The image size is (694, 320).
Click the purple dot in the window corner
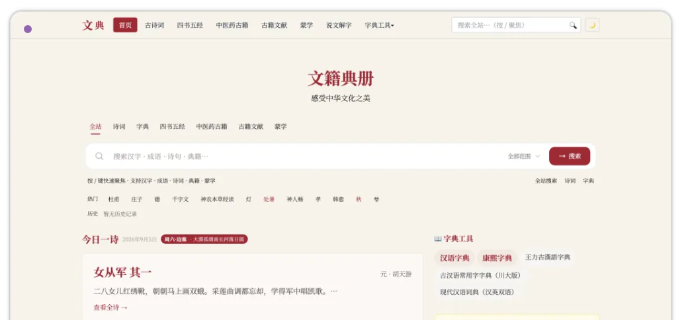pyautogui.click(x=28, y=29)
